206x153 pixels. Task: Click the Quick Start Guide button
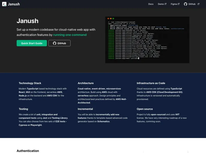(x=32, y=43)
